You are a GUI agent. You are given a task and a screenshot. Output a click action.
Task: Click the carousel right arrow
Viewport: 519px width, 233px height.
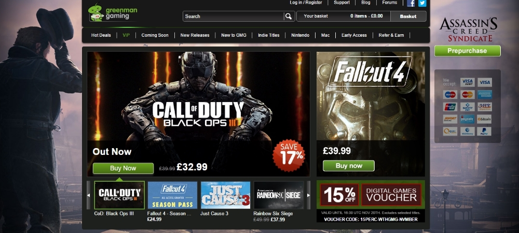click(308, 195)
